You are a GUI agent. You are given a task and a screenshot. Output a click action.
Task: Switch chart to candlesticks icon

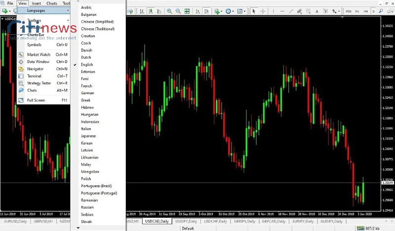pos(151,11)
